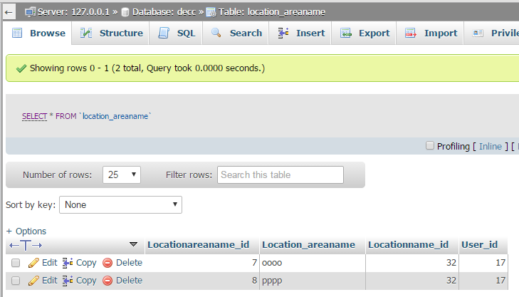
Task: Open the Privileges tab
Action: tap(492, 33)
